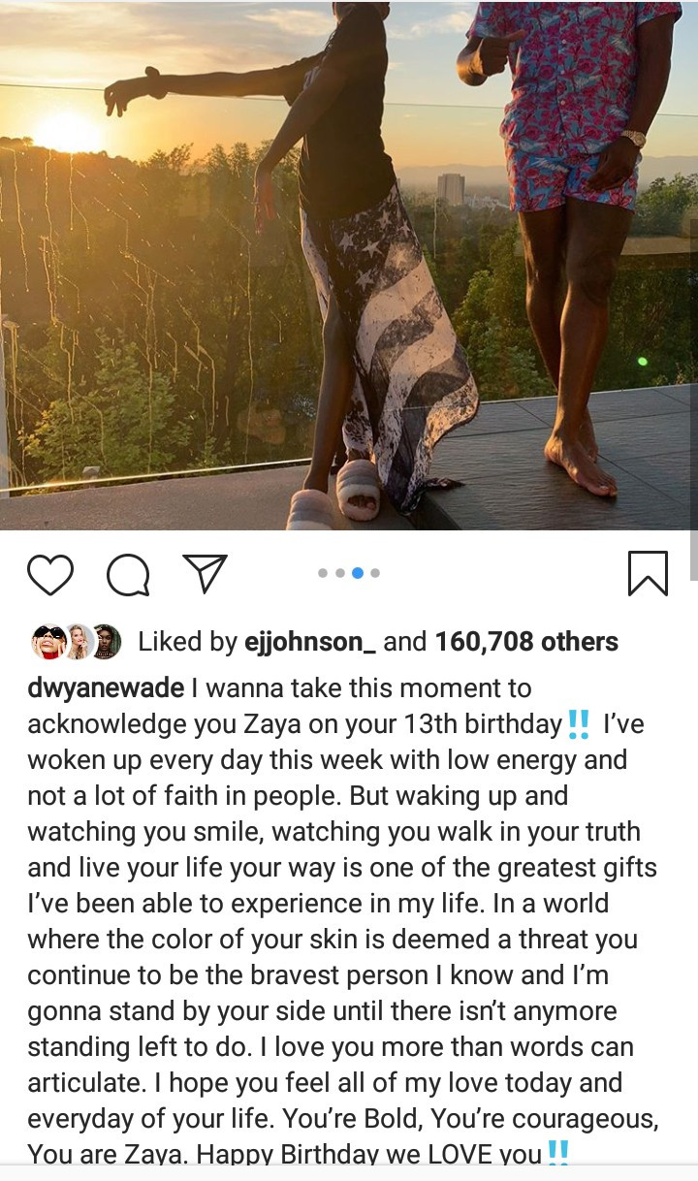Share the post via paper plane icon
698x1181 pixels.
click(205, 573)
